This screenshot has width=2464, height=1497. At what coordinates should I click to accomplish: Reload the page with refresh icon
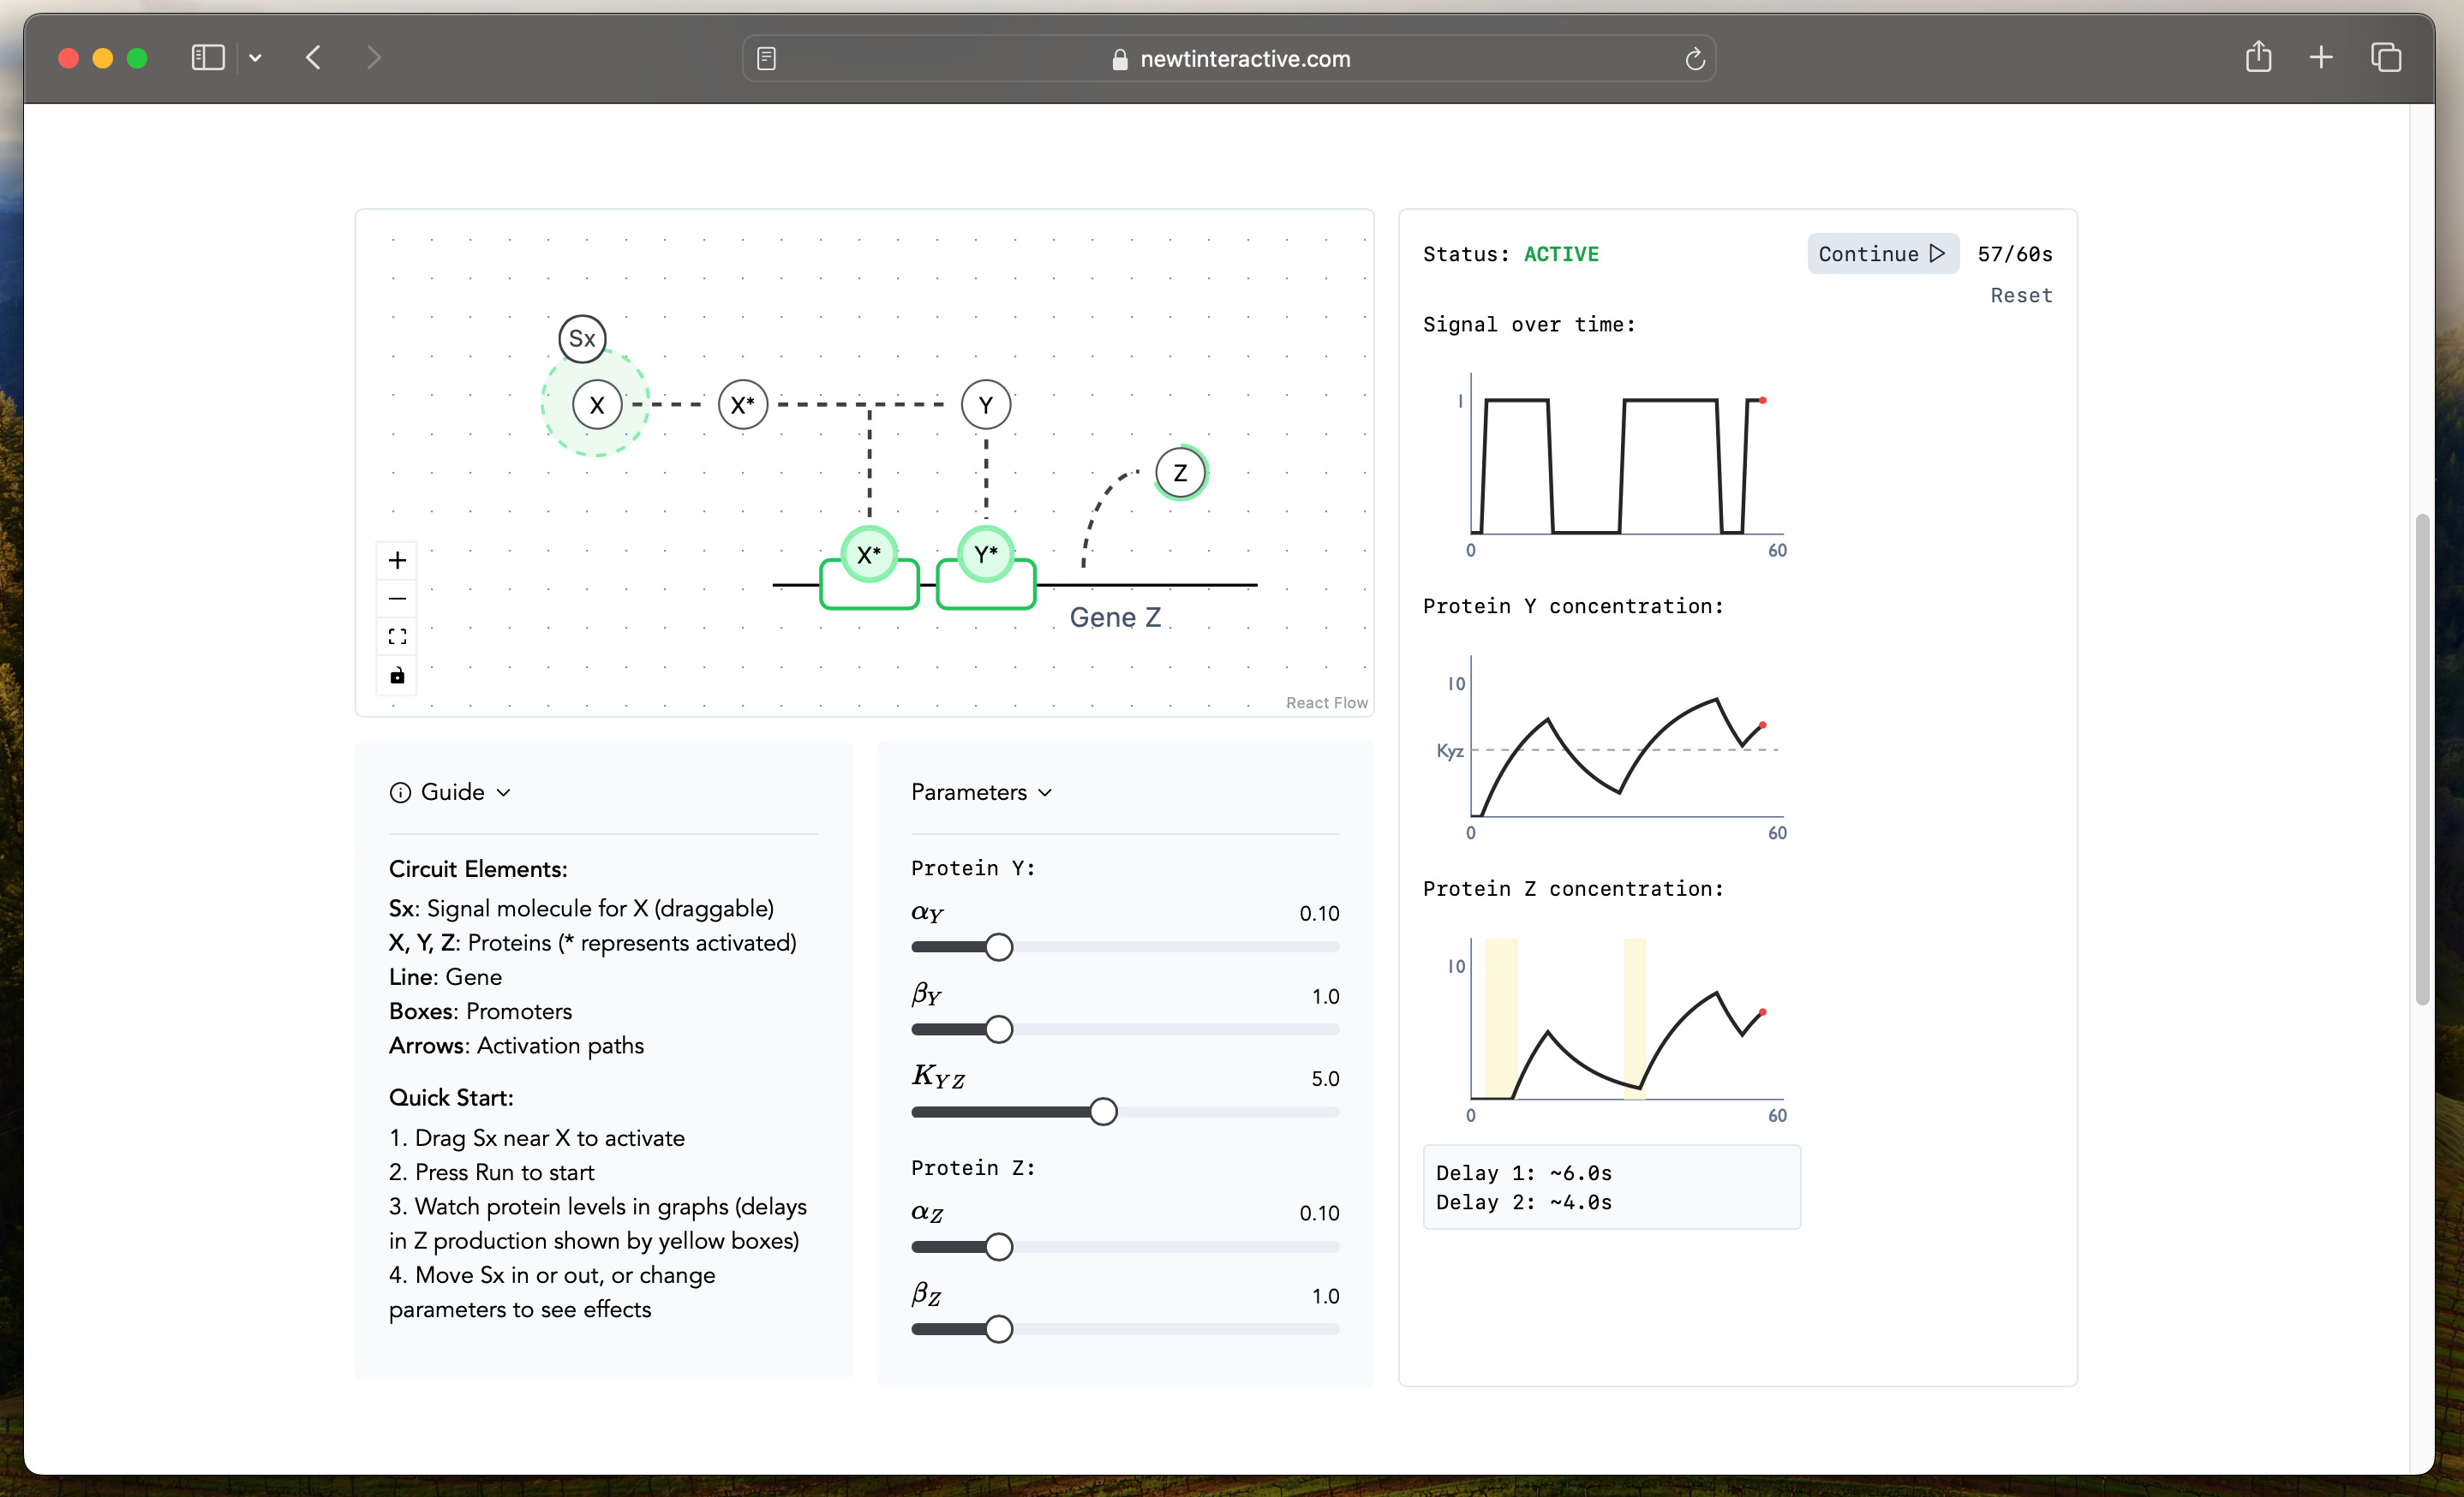(x=1694, y=59)
